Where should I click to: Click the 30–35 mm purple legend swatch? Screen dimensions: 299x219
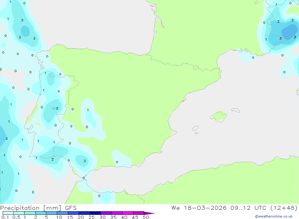106,213
